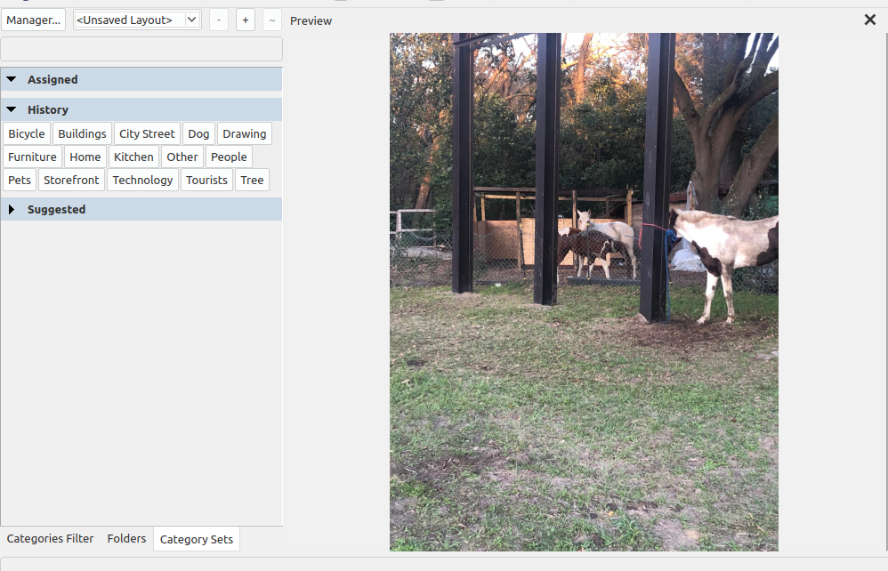Assign the Pets category

20,180
